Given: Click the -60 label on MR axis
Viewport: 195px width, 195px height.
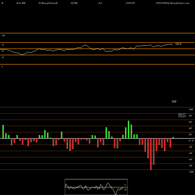Looking at the screenshot, I should point(190,160).
